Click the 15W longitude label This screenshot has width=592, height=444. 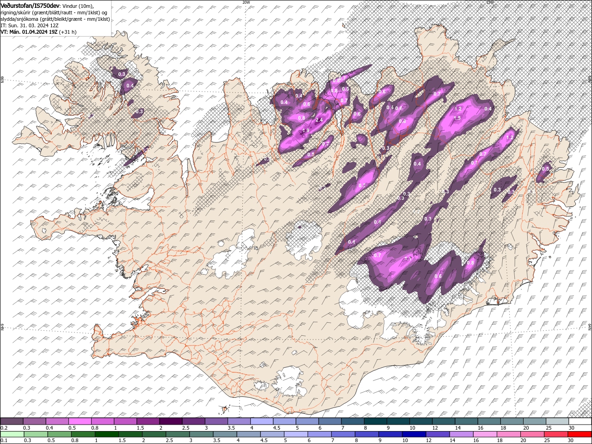[x=490, y=2]
